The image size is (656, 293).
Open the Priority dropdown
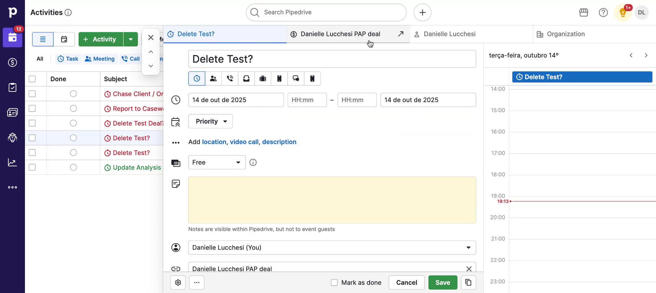tap(210, 121)
